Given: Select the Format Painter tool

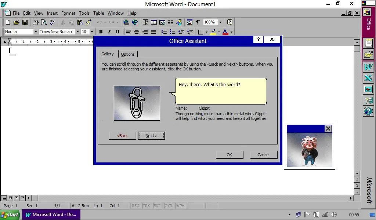Looking at the screenshot, I should (x=89, y=22).
